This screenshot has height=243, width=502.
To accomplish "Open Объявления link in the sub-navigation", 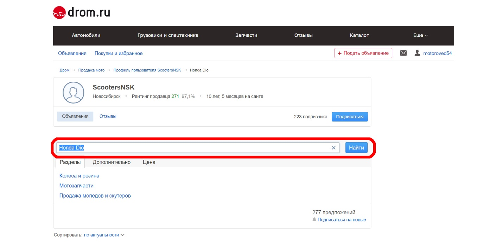I will (72, 53).
